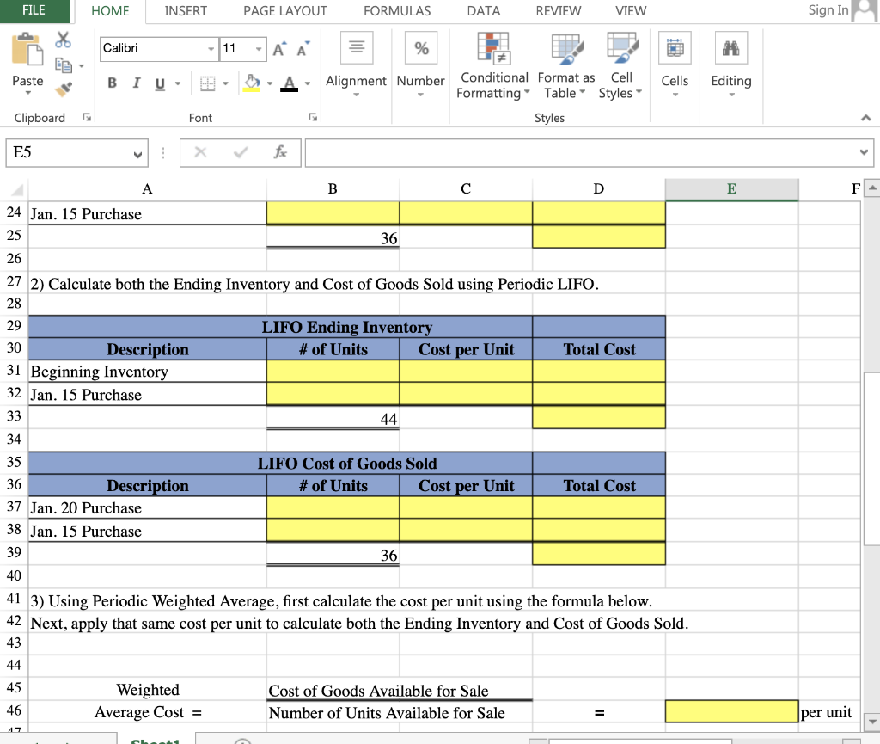Open Alignment options
880x744 pixels.
(x=357, y=64)
